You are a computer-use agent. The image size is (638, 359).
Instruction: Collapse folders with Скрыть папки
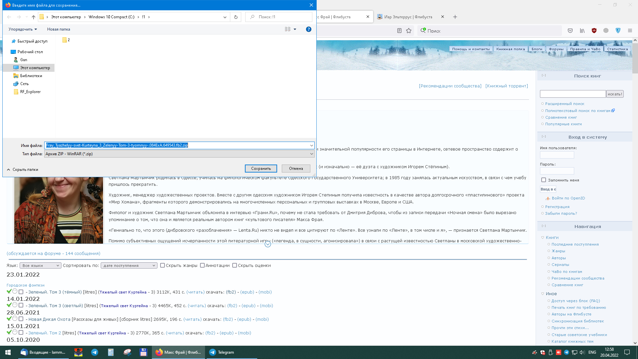point(23,170)
